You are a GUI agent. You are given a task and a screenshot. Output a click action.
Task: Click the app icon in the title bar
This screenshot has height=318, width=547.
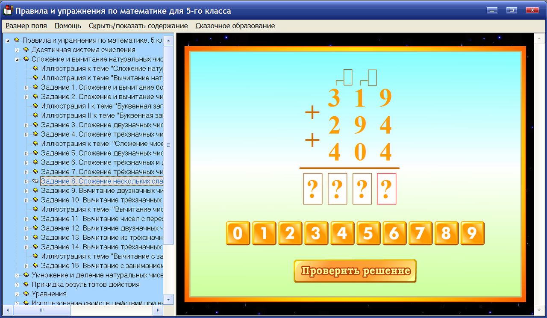7,11
